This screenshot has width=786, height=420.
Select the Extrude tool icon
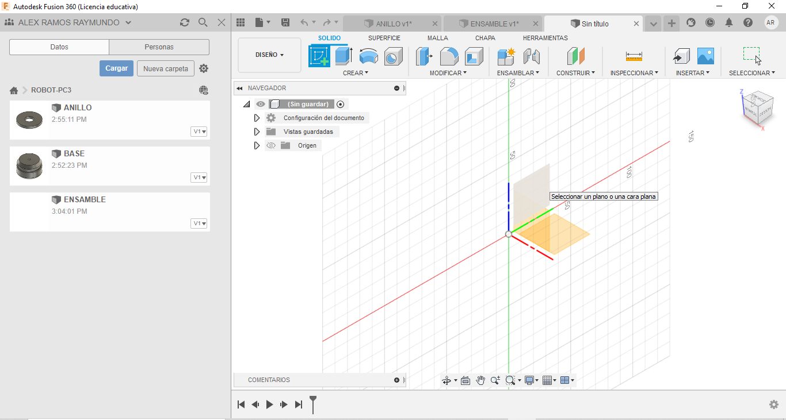pyautogui.click(x=344, y=56)
